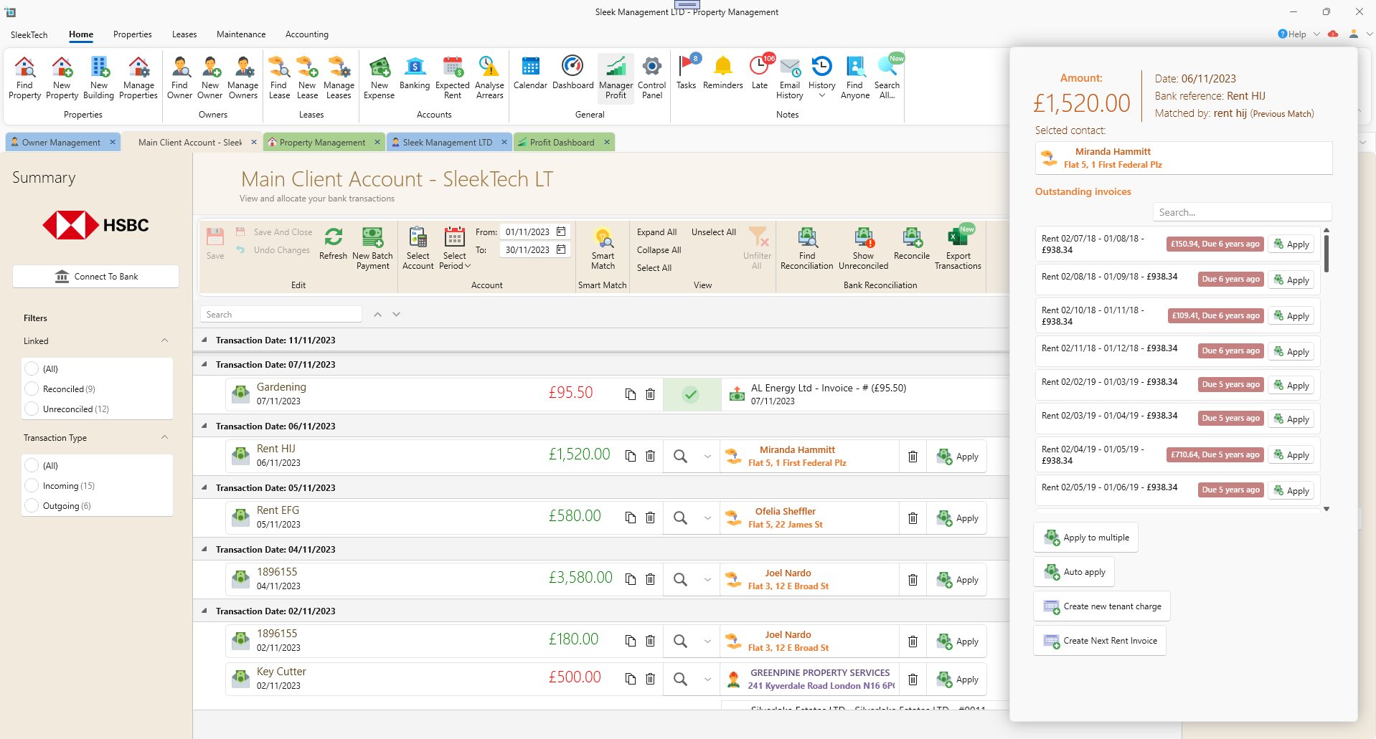Click the Auto apply button
This screenshot has width=1376, height=739.
click(1074, 572)
